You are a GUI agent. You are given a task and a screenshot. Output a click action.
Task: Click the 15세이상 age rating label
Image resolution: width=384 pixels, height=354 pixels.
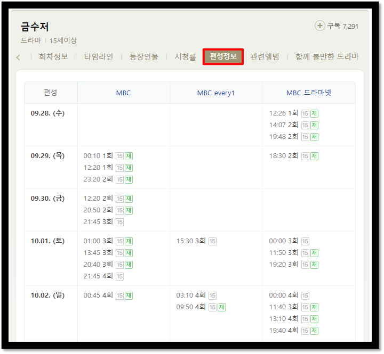(63, 40)
